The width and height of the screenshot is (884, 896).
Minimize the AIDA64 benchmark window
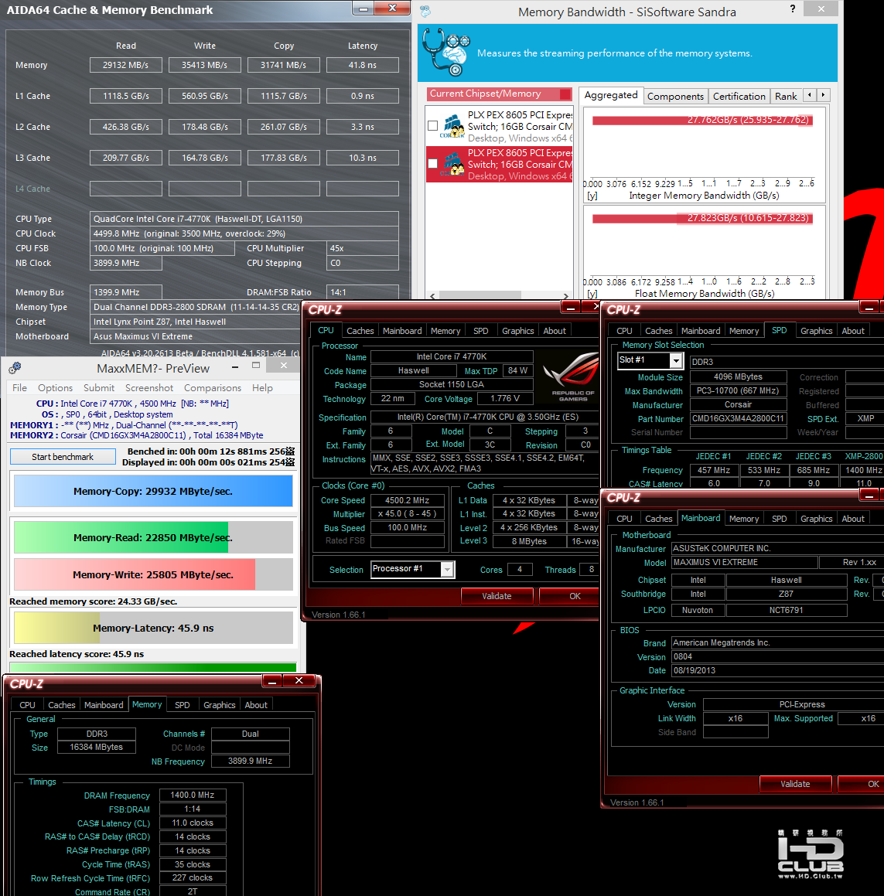point(363,8)
